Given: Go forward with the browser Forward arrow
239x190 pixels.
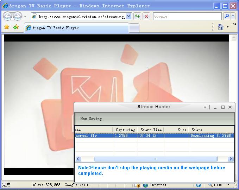Looking at the screenshot, I should tap(17, 16).
